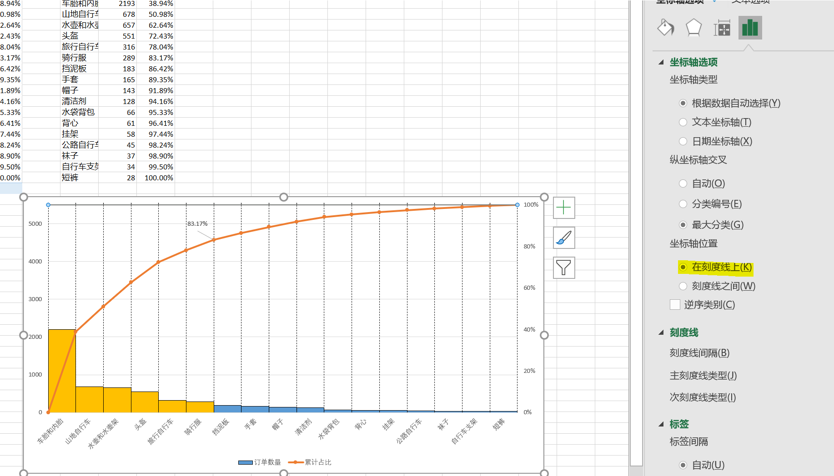Select 文本坐标轴(T) option

tap(715, 122)
